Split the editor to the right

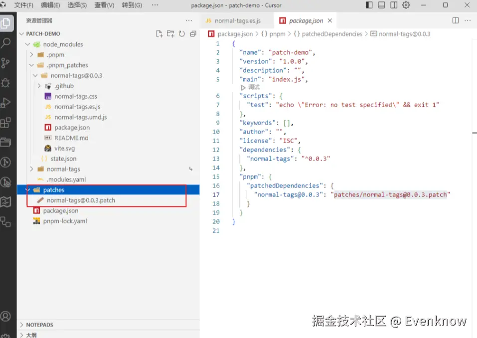[x=456, y=20]
